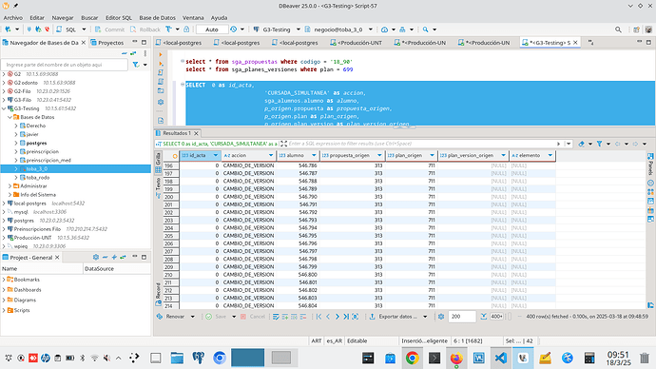Open the results settings gear icon
The width and height of the screenshot is (656, 369).
(x=441, y=317)
